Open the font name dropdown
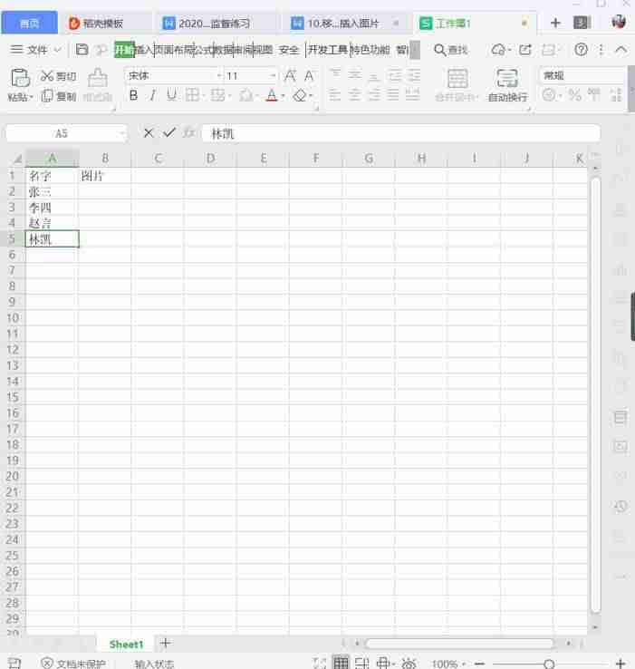Image resolution: width=635 pixels, height=669 pixels. click(219, 76)
